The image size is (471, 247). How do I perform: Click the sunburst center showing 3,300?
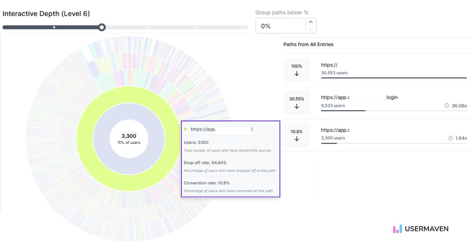coord(129,139)
